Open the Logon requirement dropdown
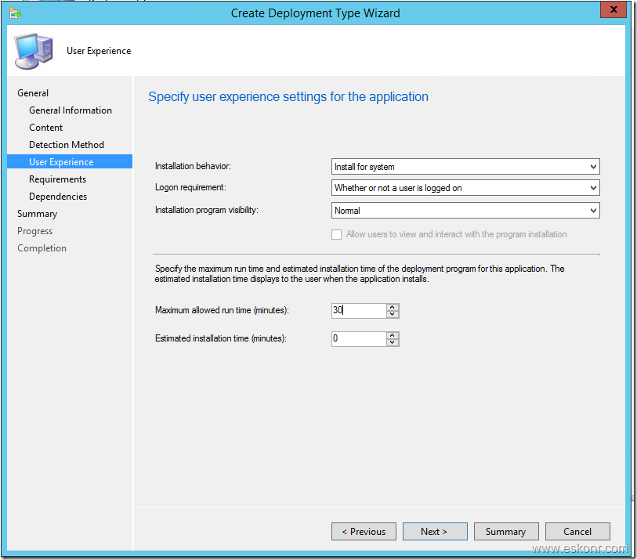Image resolution: width=637 pixels, height=560 pixels. [592, 188]
